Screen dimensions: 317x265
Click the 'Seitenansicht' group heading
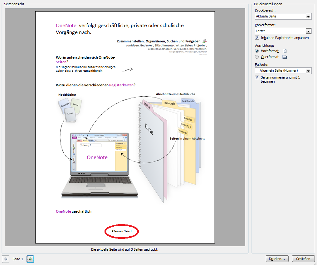[14, 4]
